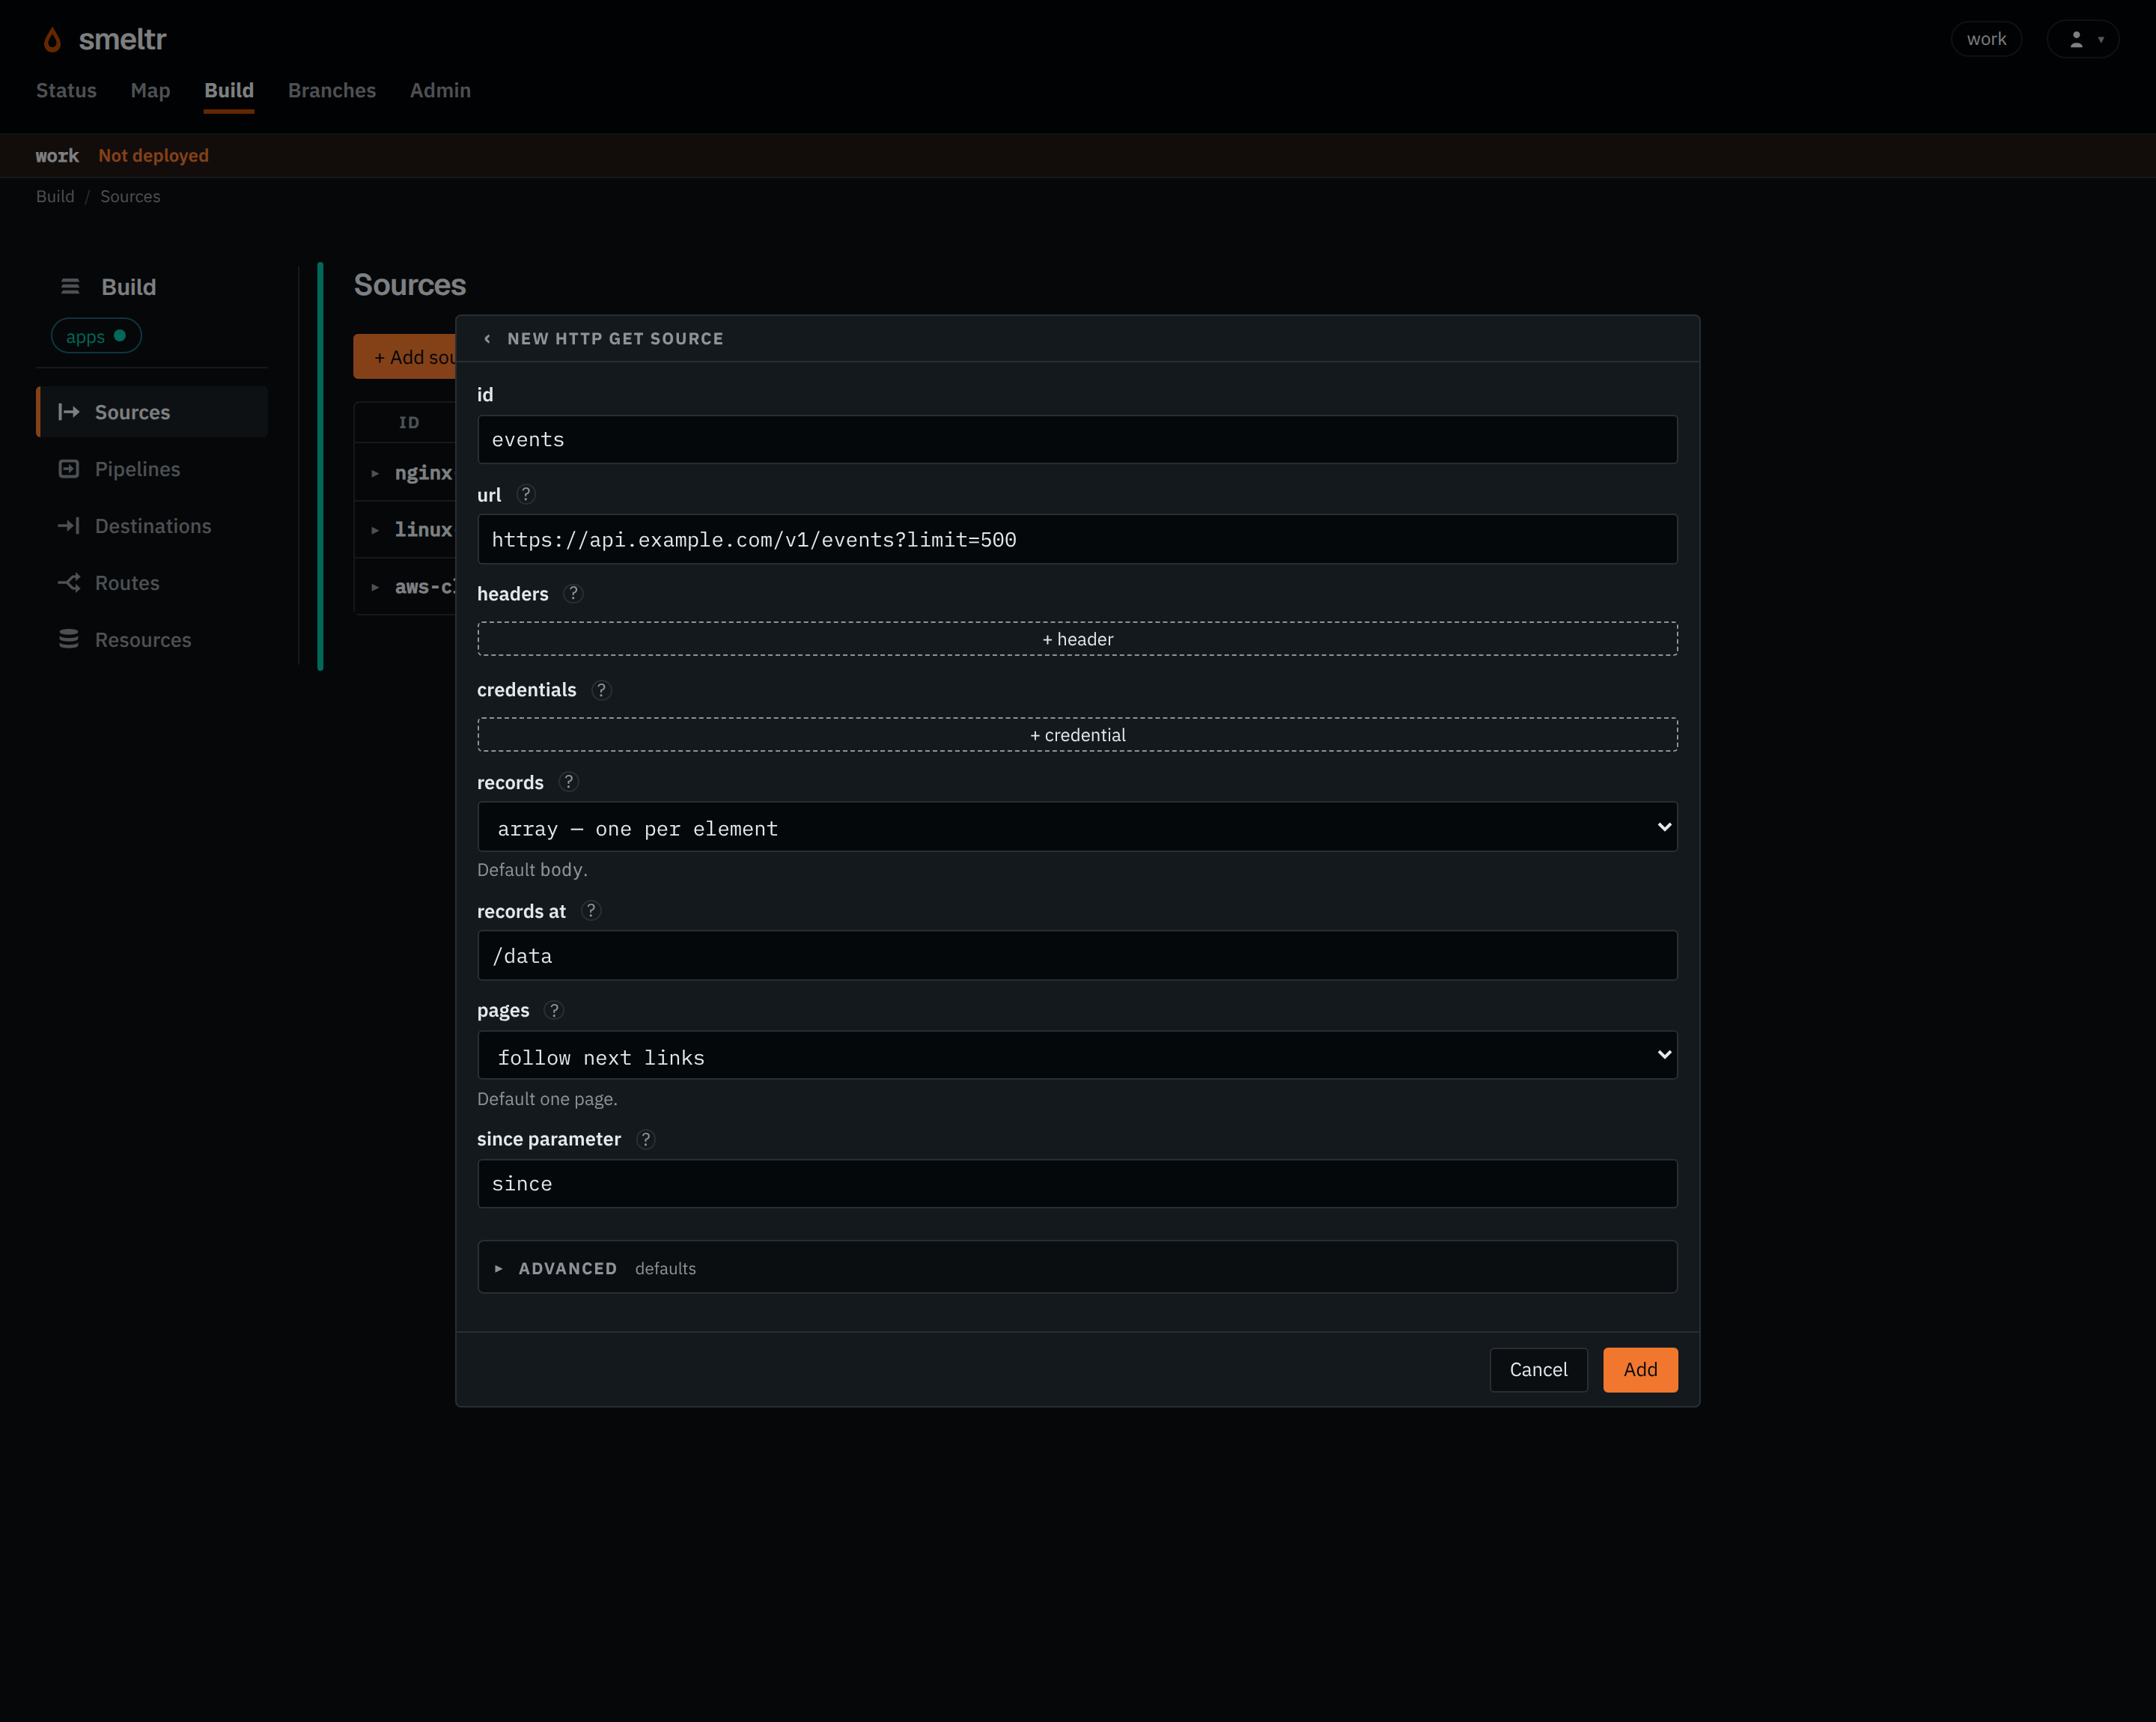Click the Resources database icon in sidebar
This screenshot has width=2156, height=1722.
[x=68, y=639]
